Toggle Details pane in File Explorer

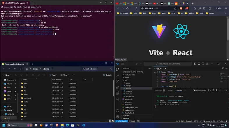[107, 75]
